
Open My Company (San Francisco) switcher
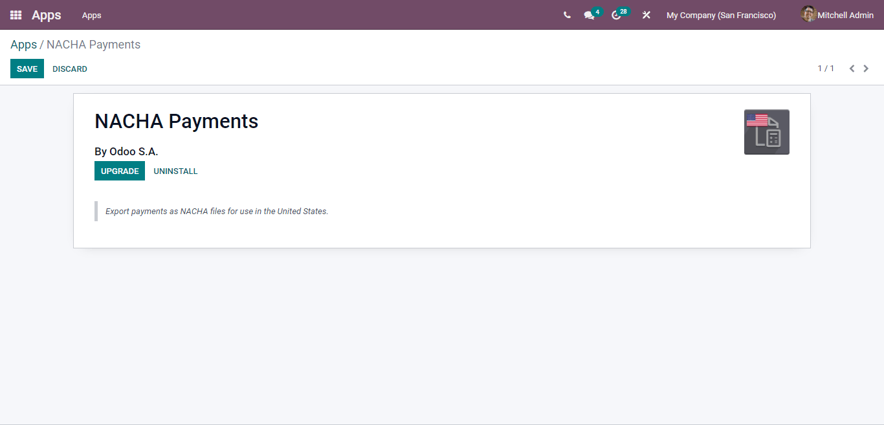[721, 15]
